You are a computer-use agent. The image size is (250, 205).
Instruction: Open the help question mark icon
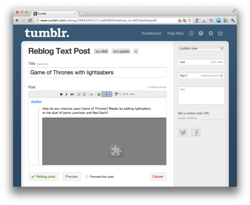(201, 33)
